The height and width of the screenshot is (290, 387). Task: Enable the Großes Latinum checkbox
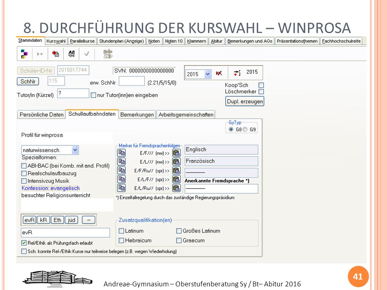(x=179, y=231)
